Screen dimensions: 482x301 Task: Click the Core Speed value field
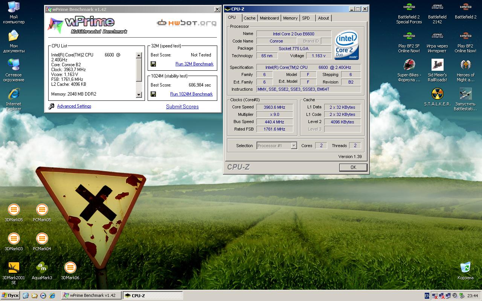click(x=275, y=107)
